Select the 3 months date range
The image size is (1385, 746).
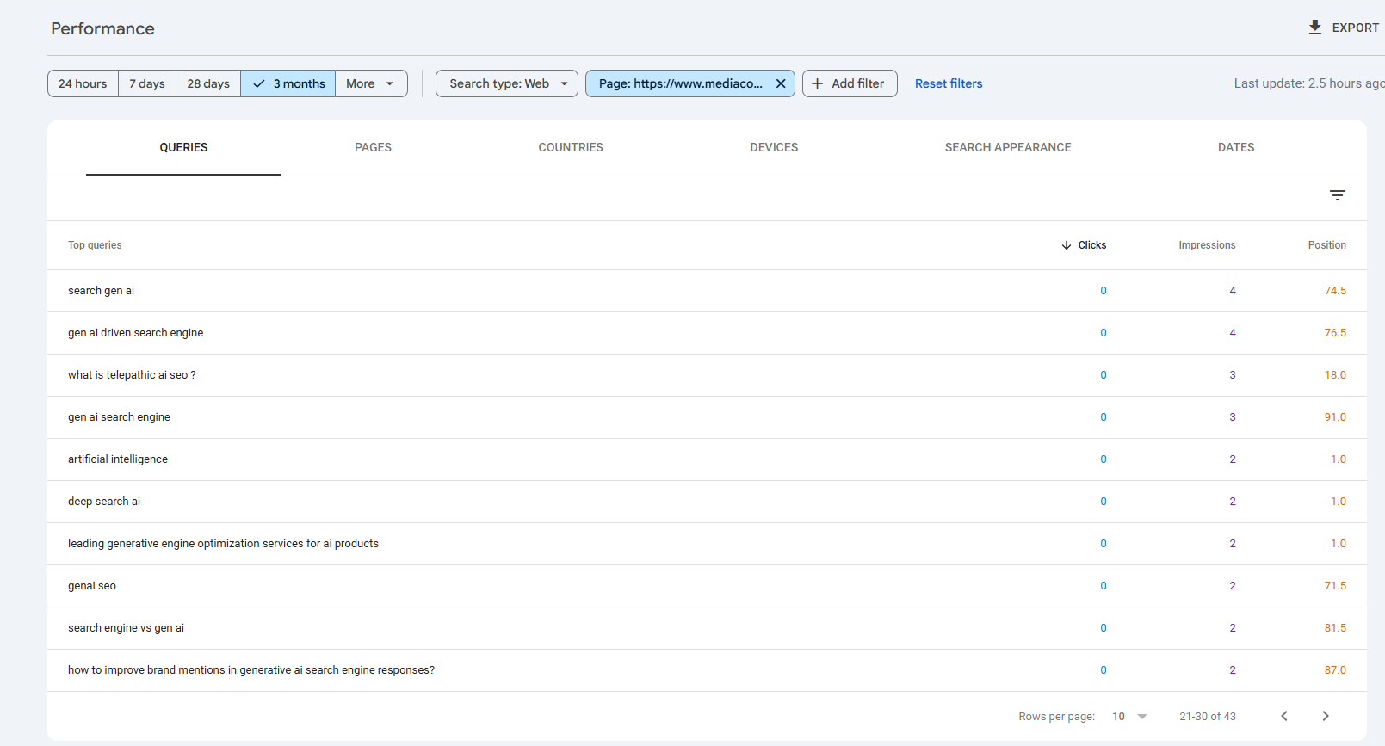click(288, 83)
